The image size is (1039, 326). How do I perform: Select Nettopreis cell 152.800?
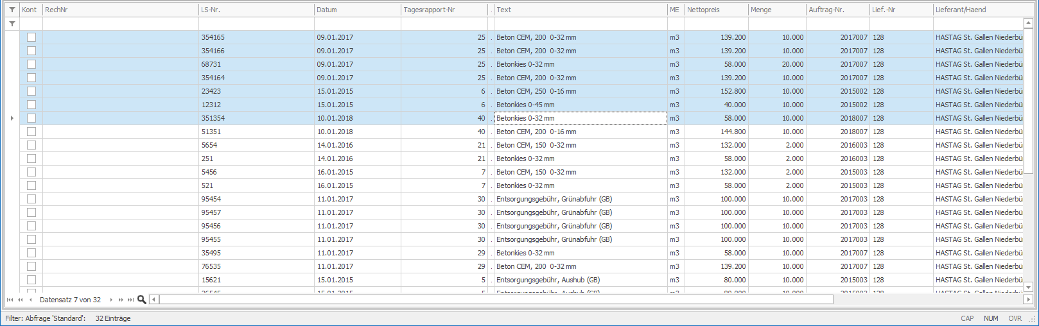tap(717, 91)
